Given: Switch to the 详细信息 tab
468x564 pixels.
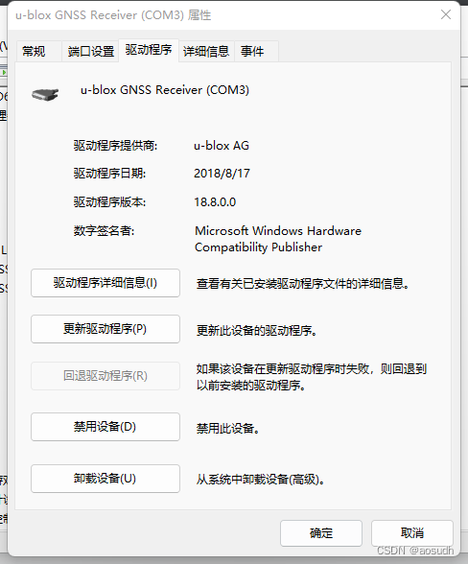Looking at the screenshot, I should tap(206, 52).
